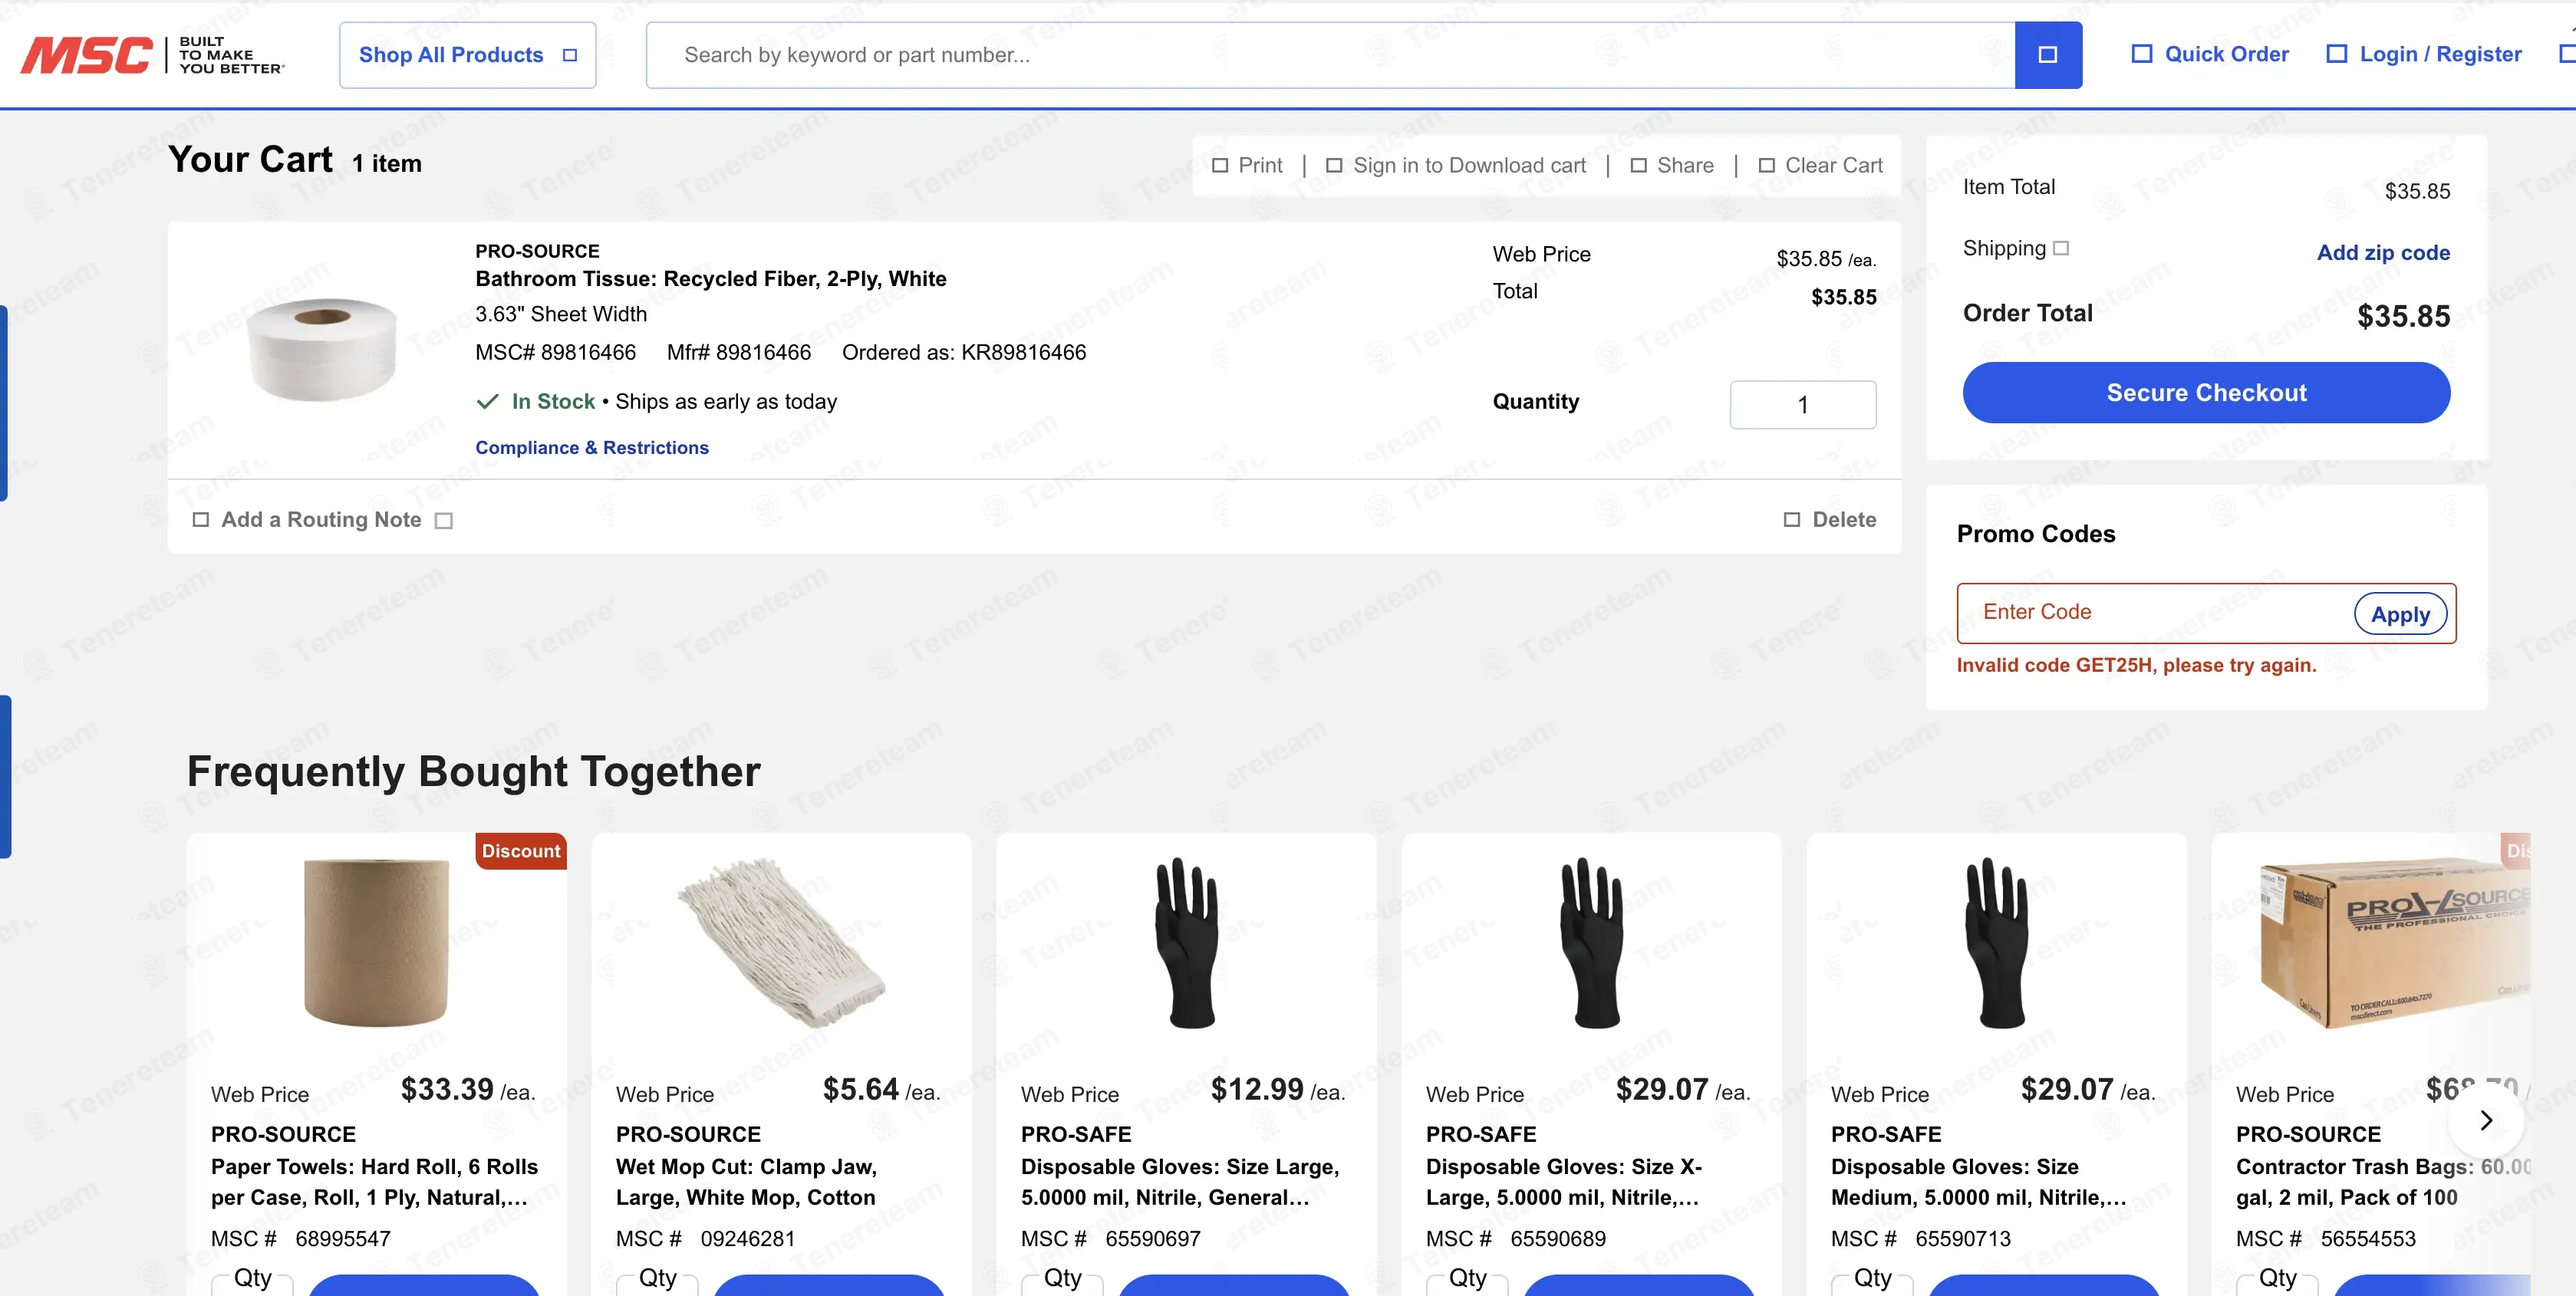Open the Size X-Large Disposable Gloves image

(1591, 942)
